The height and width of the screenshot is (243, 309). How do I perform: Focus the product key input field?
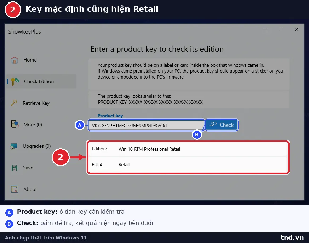tap(146, 125)
